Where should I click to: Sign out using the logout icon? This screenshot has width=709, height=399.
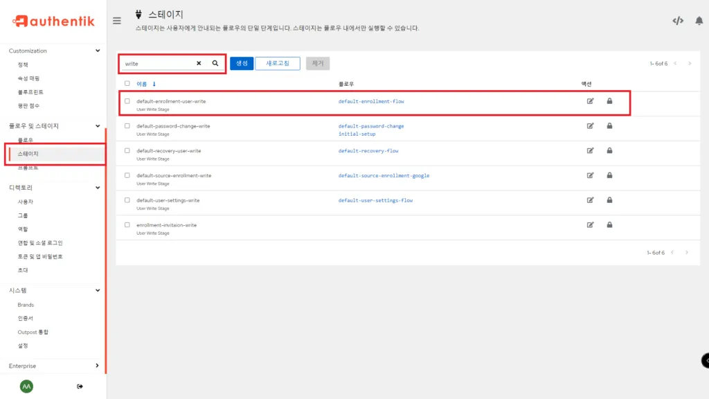(x=80, y=386)
